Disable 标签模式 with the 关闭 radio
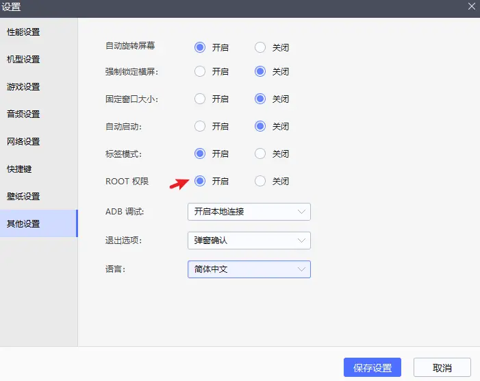 click(x=260, y=153)
